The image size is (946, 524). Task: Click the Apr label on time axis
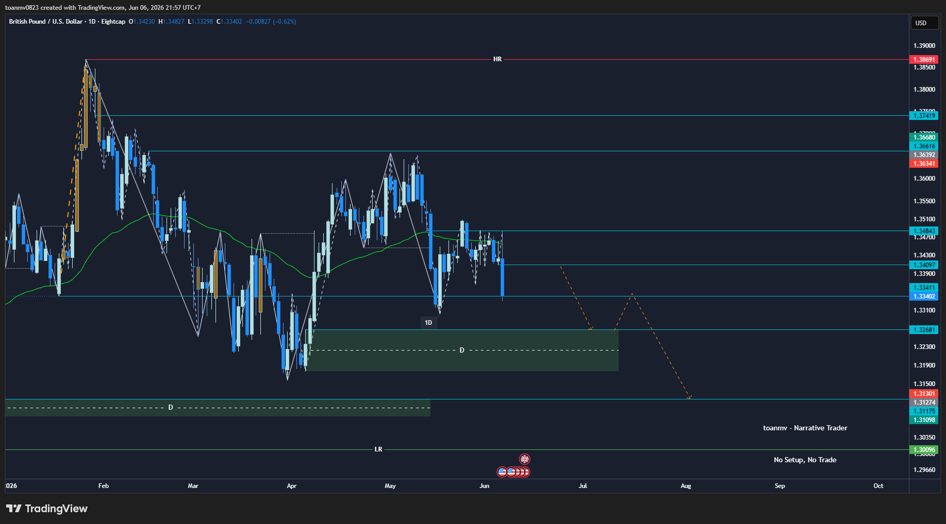click(292, 486)
